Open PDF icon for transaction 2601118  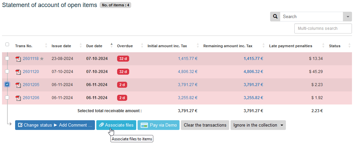tap(18, 59)
